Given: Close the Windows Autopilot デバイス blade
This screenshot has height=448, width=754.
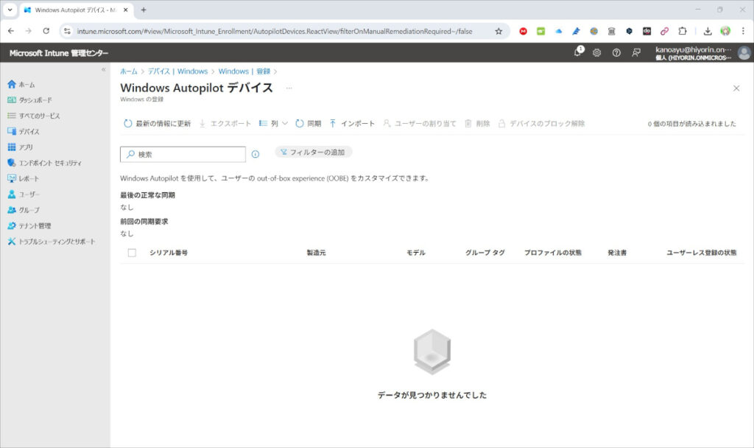Looking at the screenshot, I should (x=736, y=88).
